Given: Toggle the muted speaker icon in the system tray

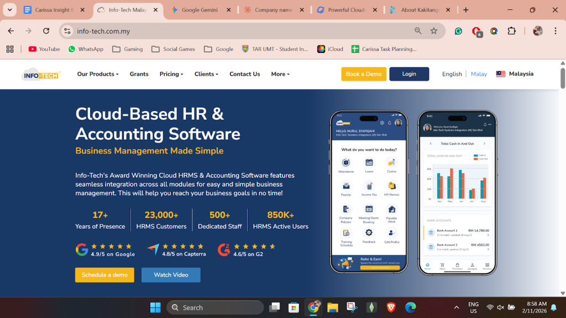Looking at the screenshot, I should (x=500, y=308).
